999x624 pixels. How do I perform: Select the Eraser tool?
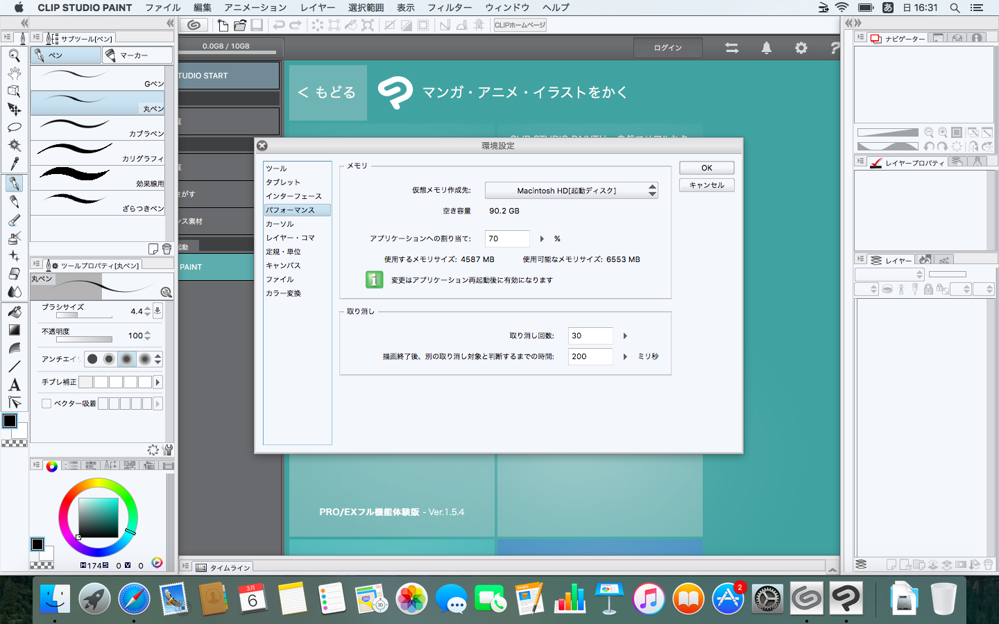(14, 274)
